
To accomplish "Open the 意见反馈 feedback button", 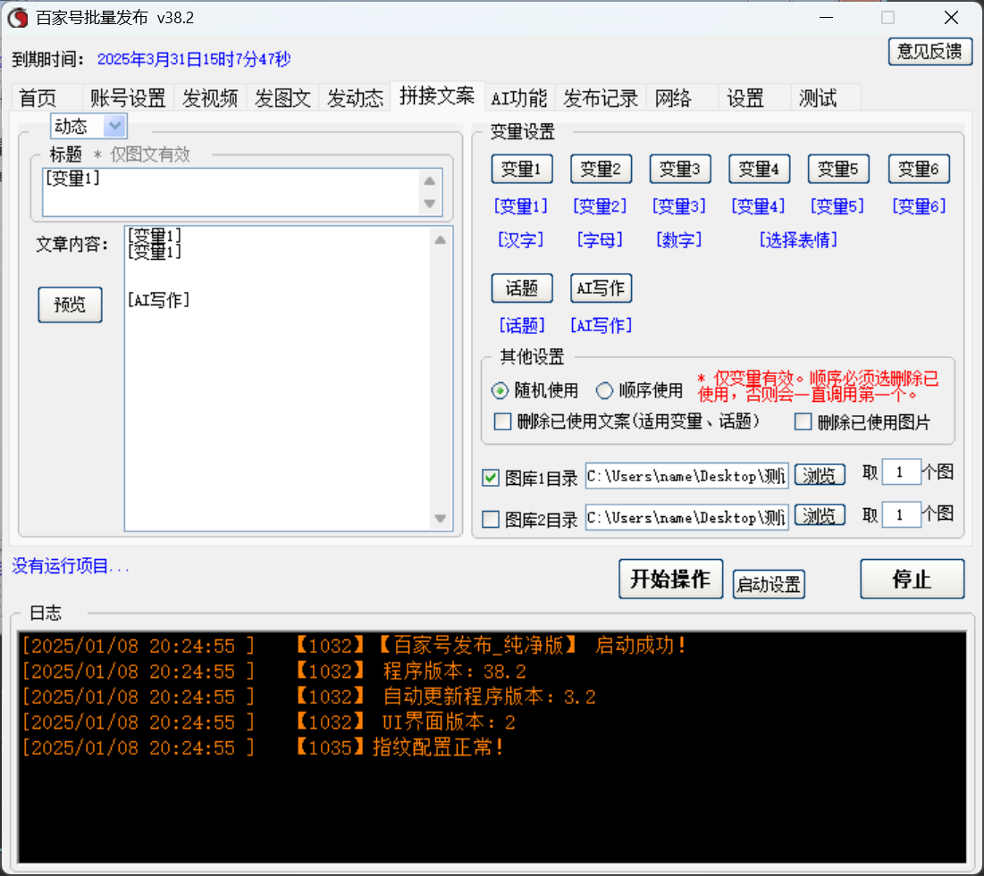I will [x=930, y=52].
